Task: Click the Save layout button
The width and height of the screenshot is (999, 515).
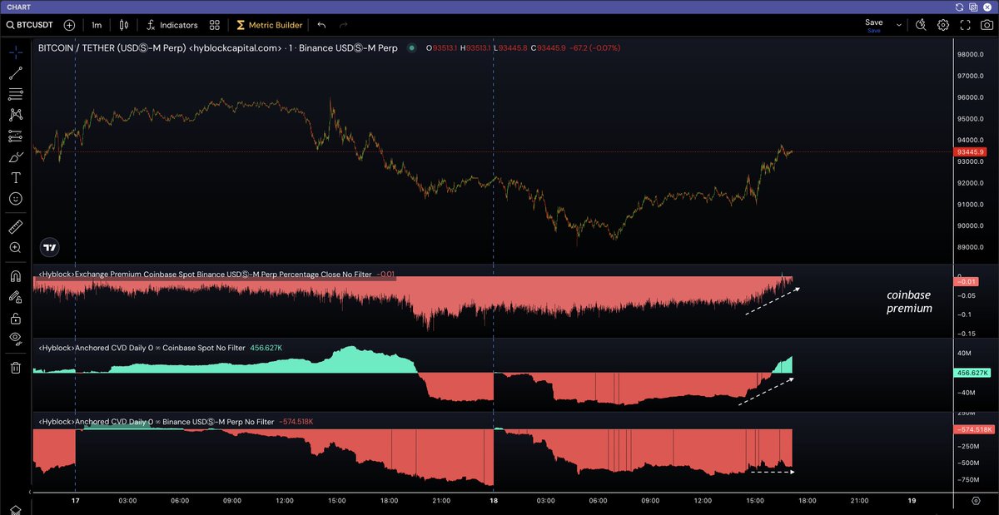Action: [x=873, y=22]
